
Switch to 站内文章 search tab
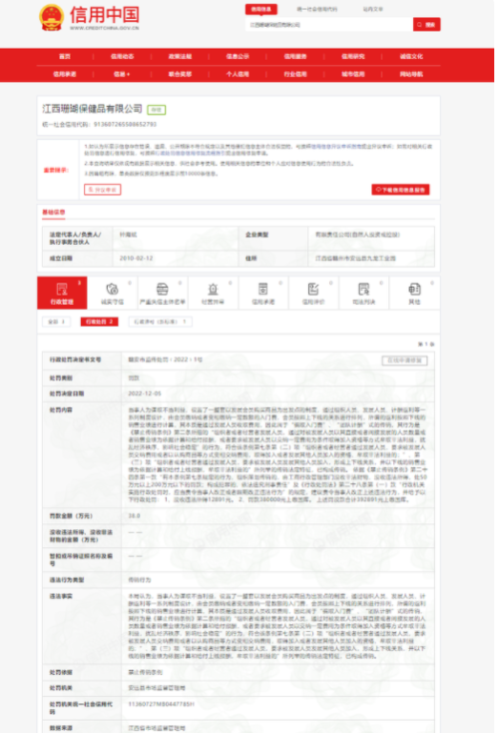pyautogui.click(x=373, y=9)
